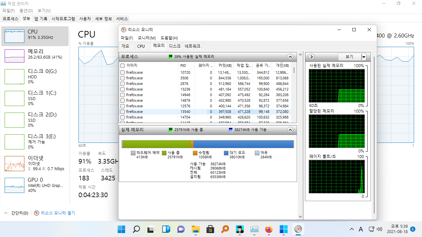Select Disk 0 (G:) in sidebar
Image resolution: width=422 pixels, height=237 pixels.
(35, 76)
